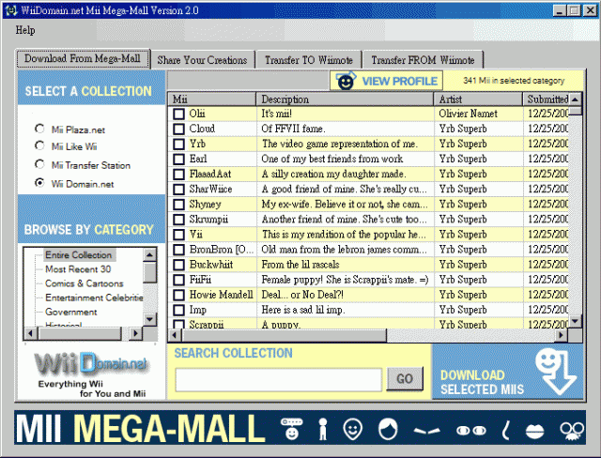Select Entertainment Celebrities category
The image size is (601, 458).
click(x=94, y=298)
